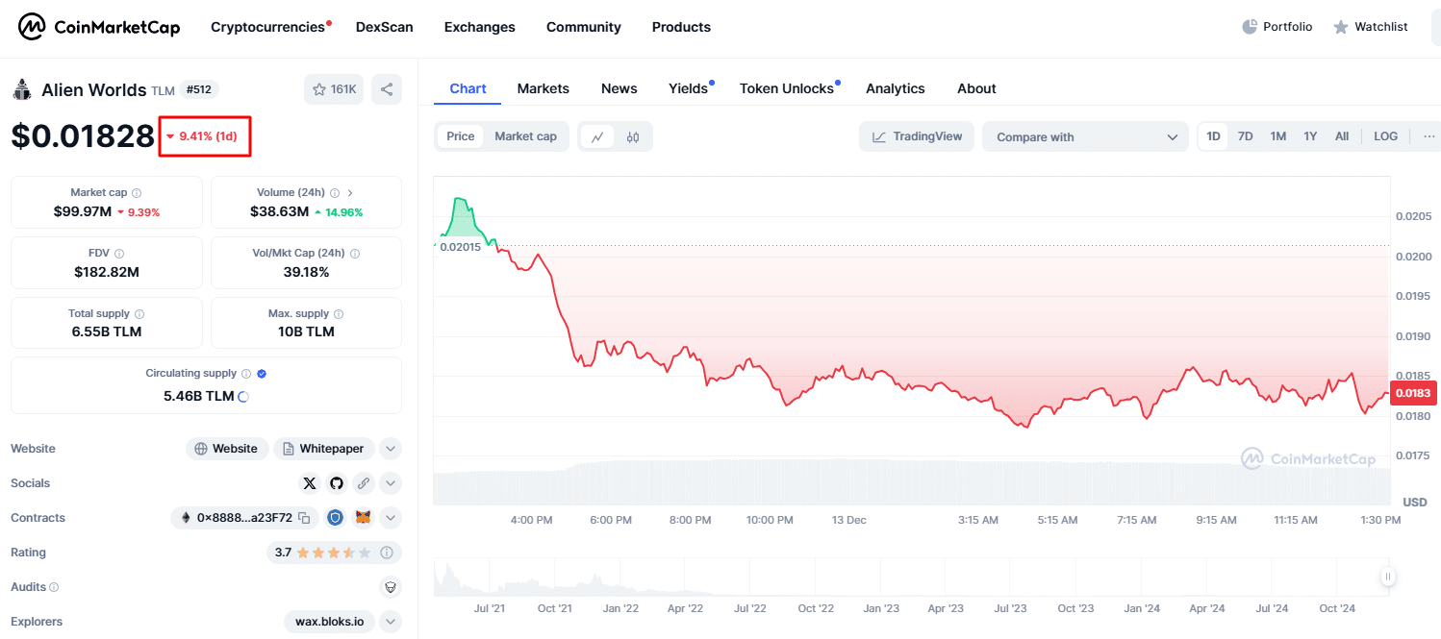Image resolution: width=1441 pixels, height=639 pixels.
Task: Click Total supply info icon
Action: [139, 314]
